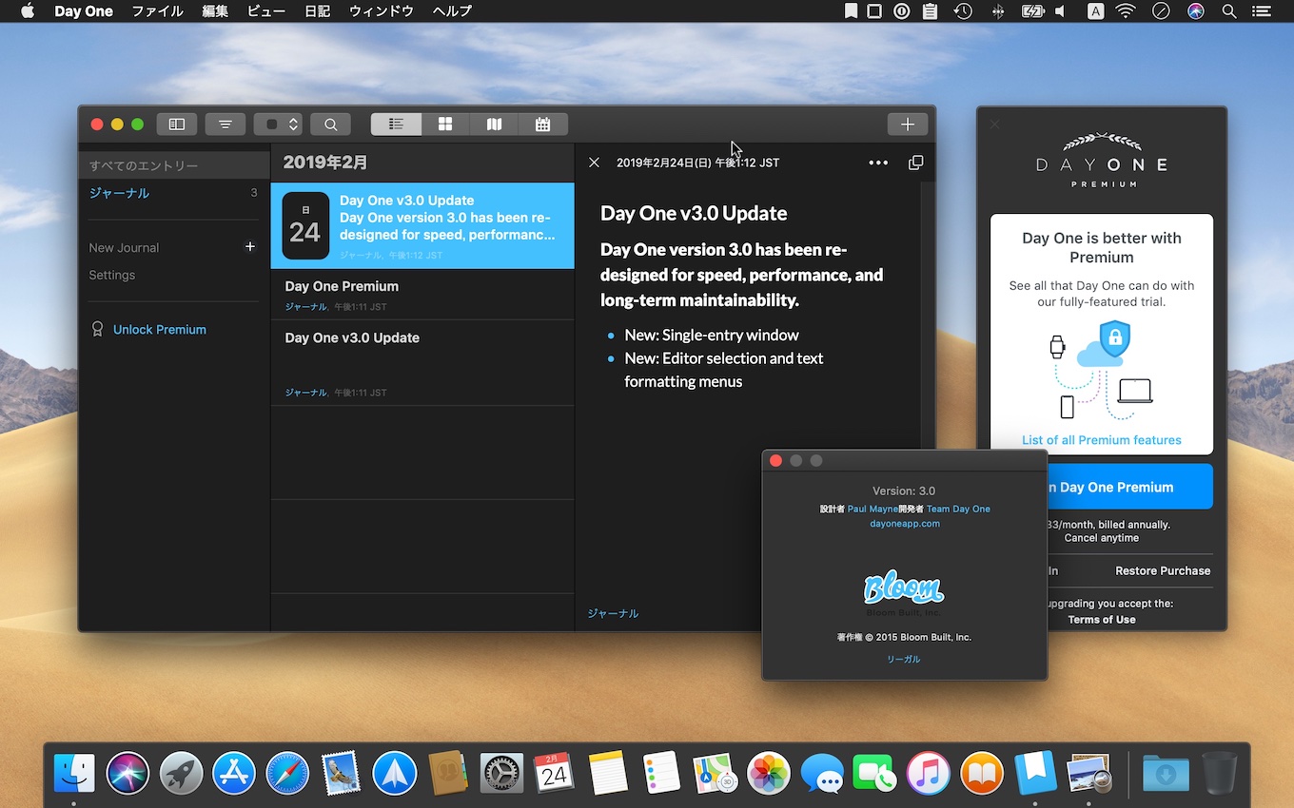Image resolution: width=1294 pixels, height=808 pixels.
Task: Click the volume menu bar icon
Action: click(x=1062, y=11)
